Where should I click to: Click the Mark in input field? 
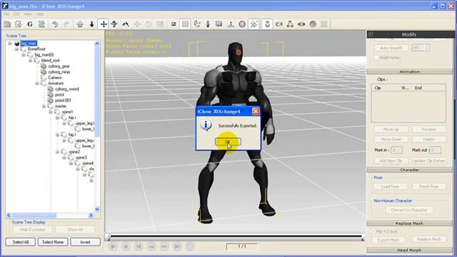pyautogui.click(x=396, y=150)
